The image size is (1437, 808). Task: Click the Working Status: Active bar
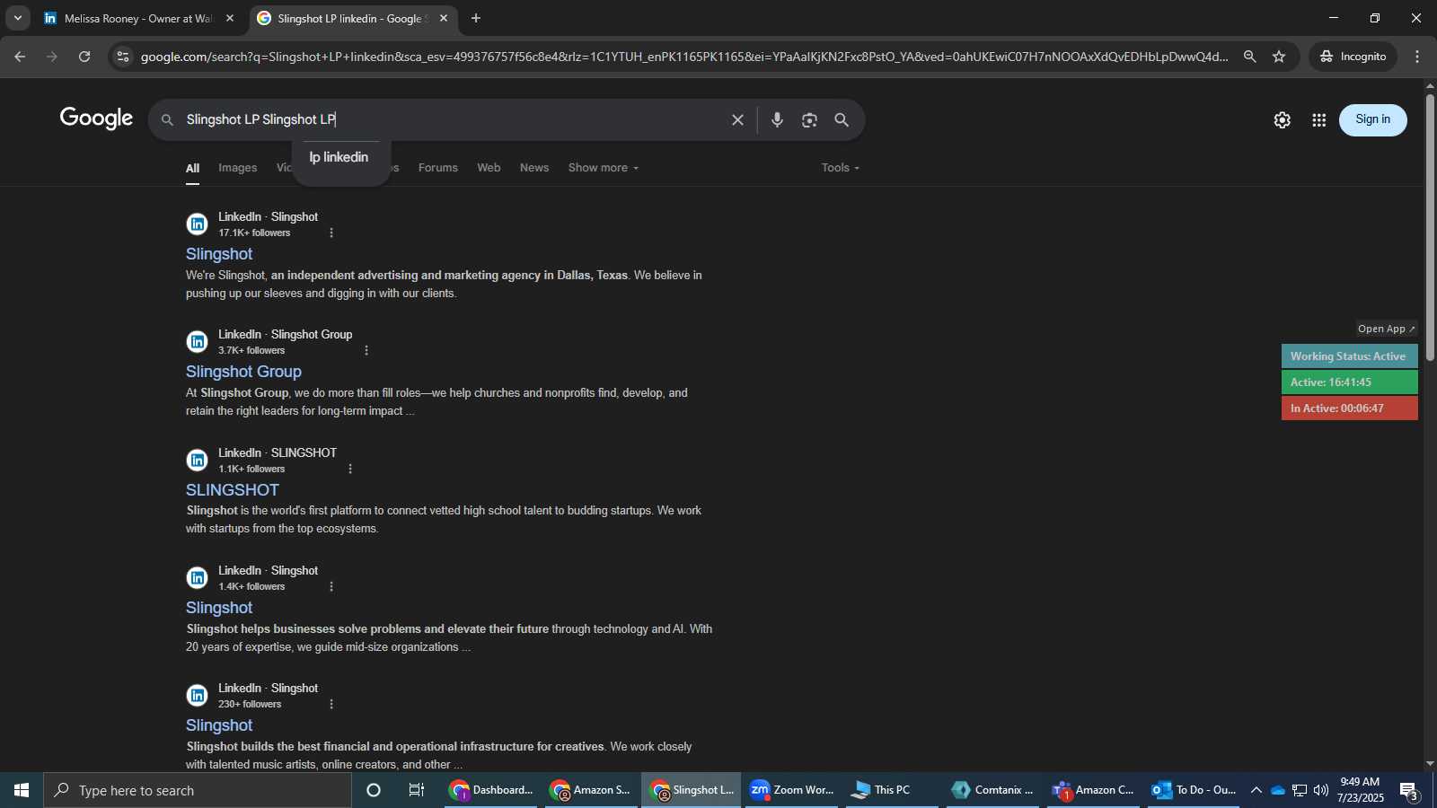tap(1349, 356)
